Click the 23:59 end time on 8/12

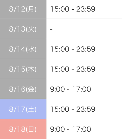point(86,9)
